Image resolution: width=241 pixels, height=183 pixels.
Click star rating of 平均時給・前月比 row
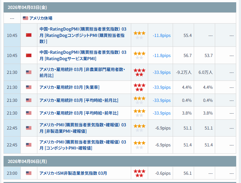coord(139,100)
